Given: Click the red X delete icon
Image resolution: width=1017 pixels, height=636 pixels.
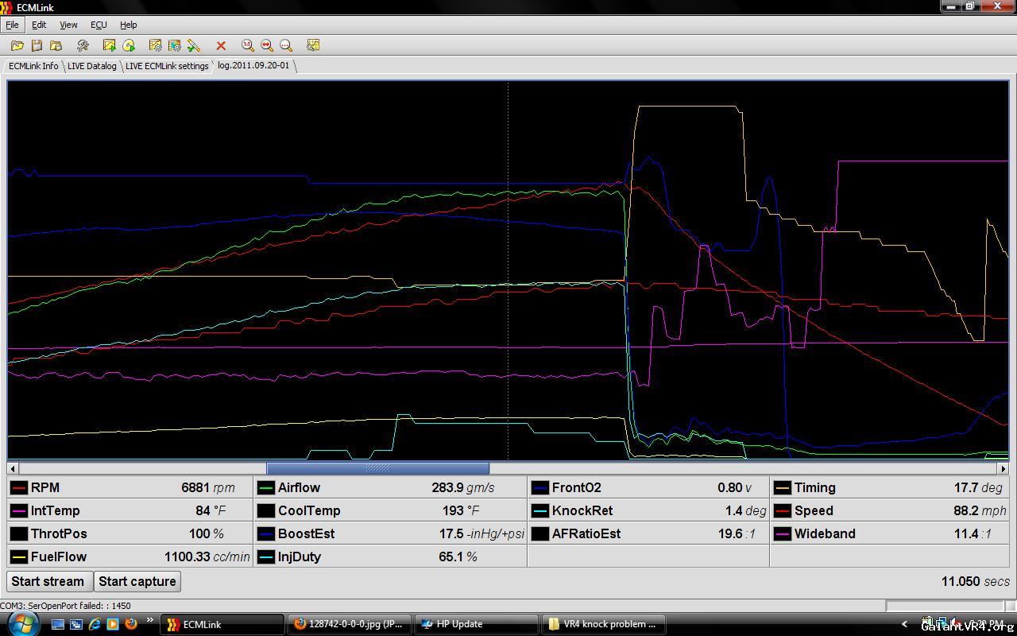Looking at the screenshot, I should (221, 46).
